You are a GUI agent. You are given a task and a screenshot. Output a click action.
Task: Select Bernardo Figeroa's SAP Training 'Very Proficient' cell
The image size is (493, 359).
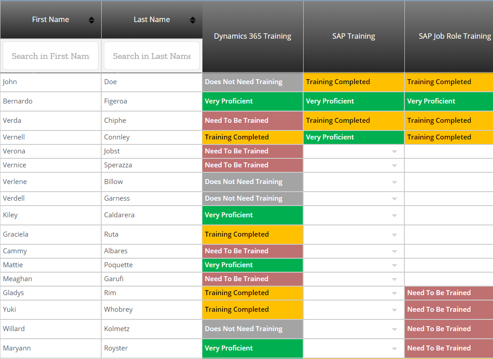coord(354,101)
